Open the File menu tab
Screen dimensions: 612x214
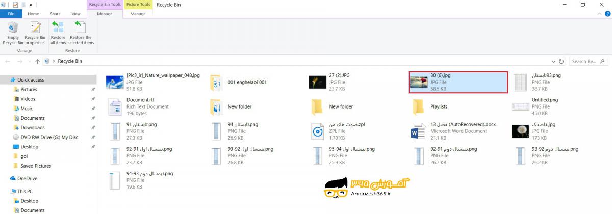[11, 14]
